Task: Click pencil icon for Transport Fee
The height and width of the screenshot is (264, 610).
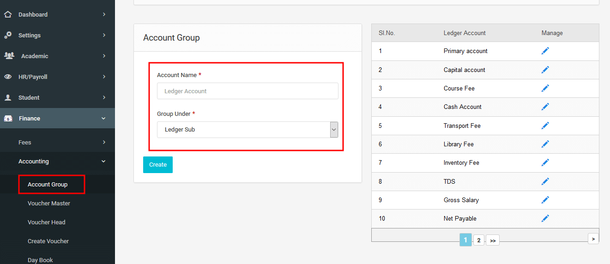Action: pos(545,126)
